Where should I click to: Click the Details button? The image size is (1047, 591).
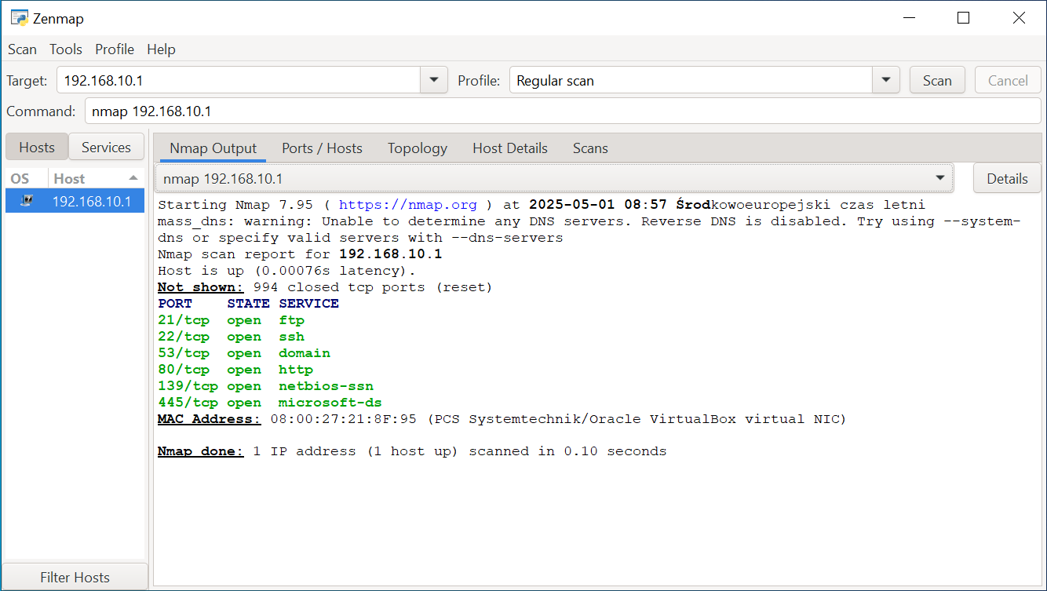click(1007, 178)
